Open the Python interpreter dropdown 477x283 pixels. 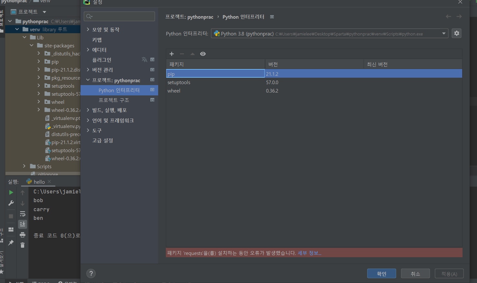tap(444, 34)
